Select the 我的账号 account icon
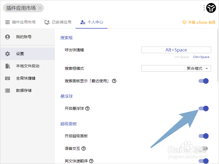Screen dimensions: 219x164 pyautogui.click(x=7, y=37)
